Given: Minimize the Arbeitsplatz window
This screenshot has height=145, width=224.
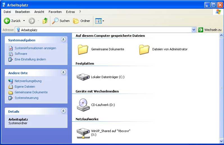Looking at the screenshot, I should coord(207,5).
